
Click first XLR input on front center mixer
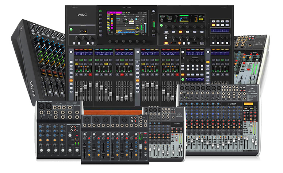point(87,120)
